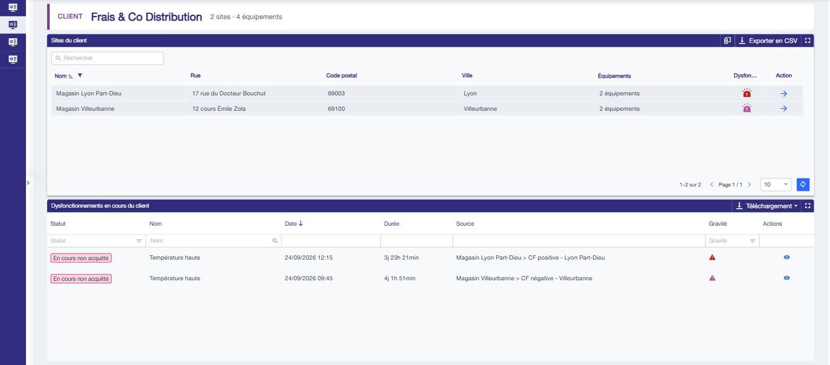Refresh the sites table
This screenshot has height=365, width=830.
[803, 184]
